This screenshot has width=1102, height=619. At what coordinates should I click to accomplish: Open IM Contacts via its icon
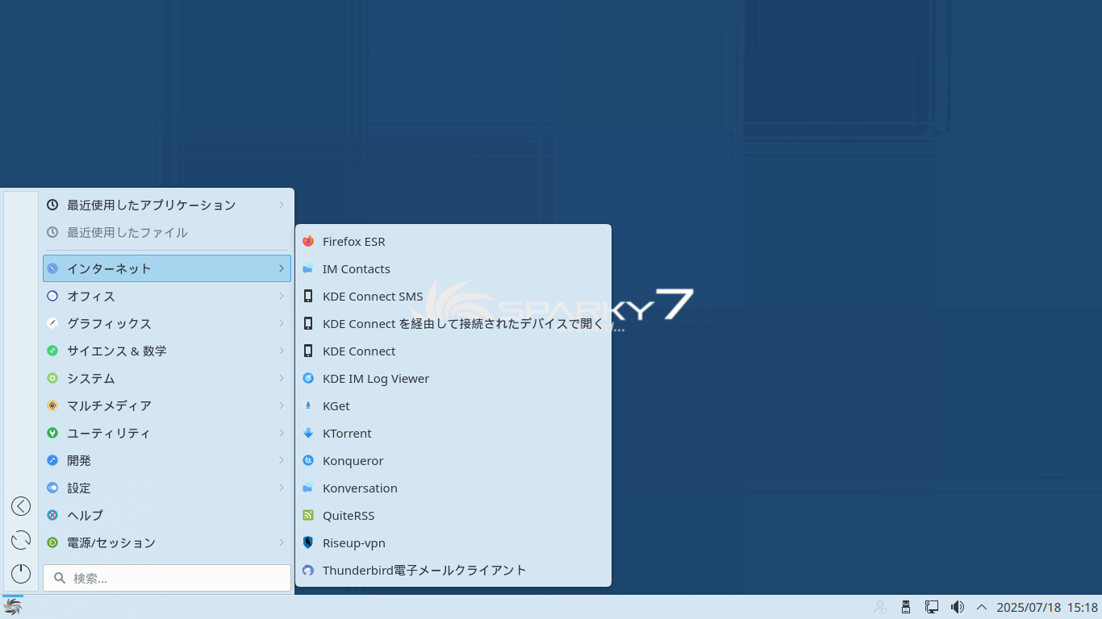tap(308, 269)
